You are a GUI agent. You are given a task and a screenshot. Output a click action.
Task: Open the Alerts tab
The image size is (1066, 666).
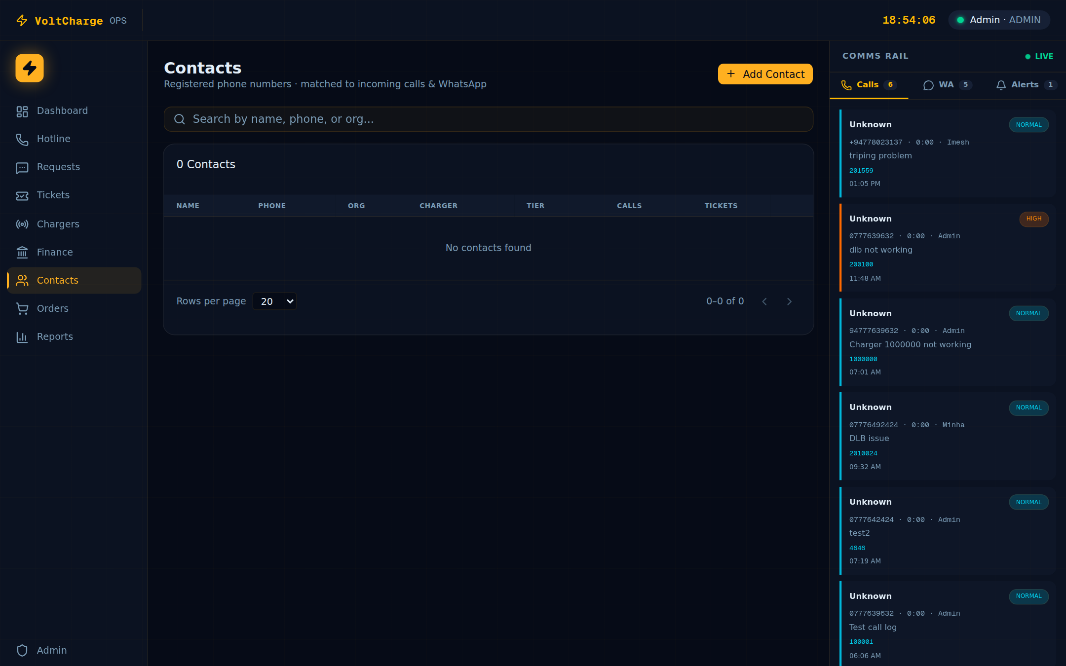tap(1025, 84)
